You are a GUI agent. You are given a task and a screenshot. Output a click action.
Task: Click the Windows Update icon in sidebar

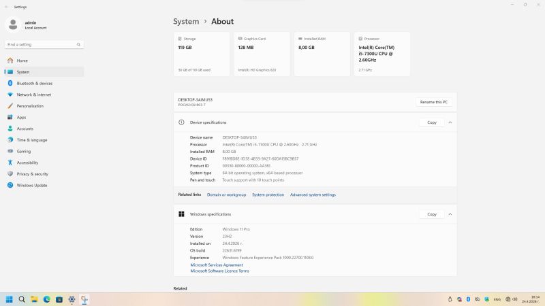tap(10, 185)
